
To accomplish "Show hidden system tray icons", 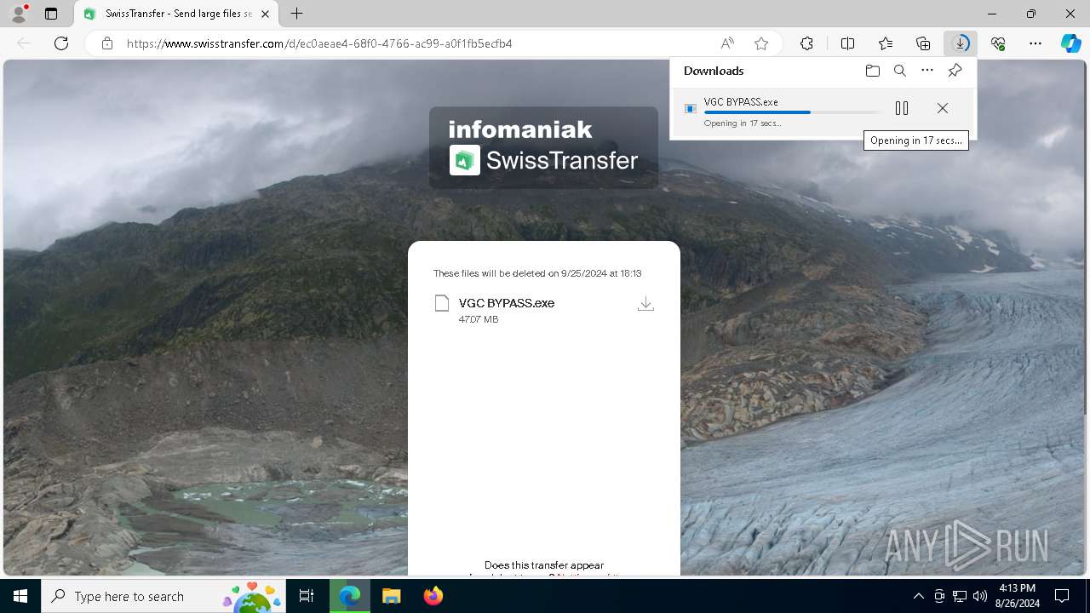I will click(918, 596).
